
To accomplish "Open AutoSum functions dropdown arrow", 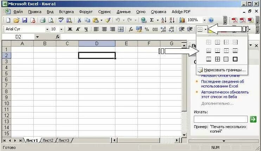I will 158,20.
